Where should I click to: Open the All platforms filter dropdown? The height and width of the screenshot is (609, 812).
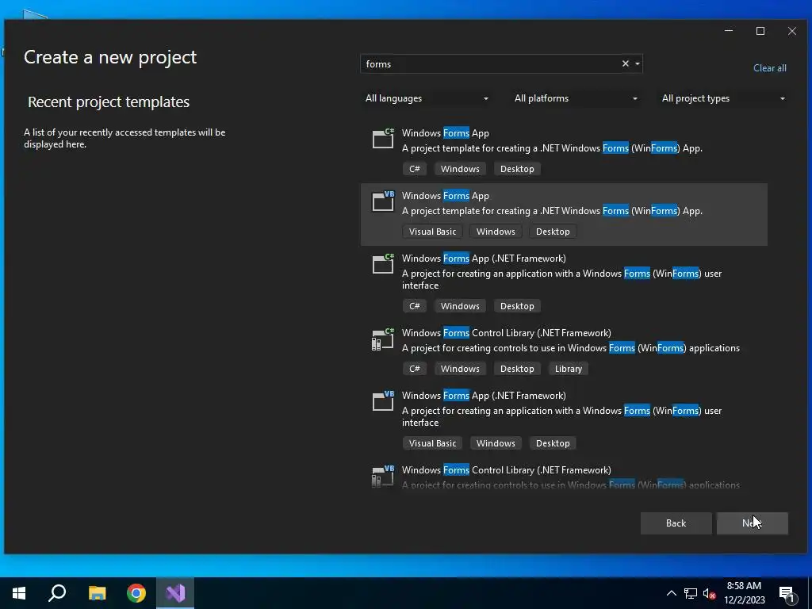click(576, 98)
